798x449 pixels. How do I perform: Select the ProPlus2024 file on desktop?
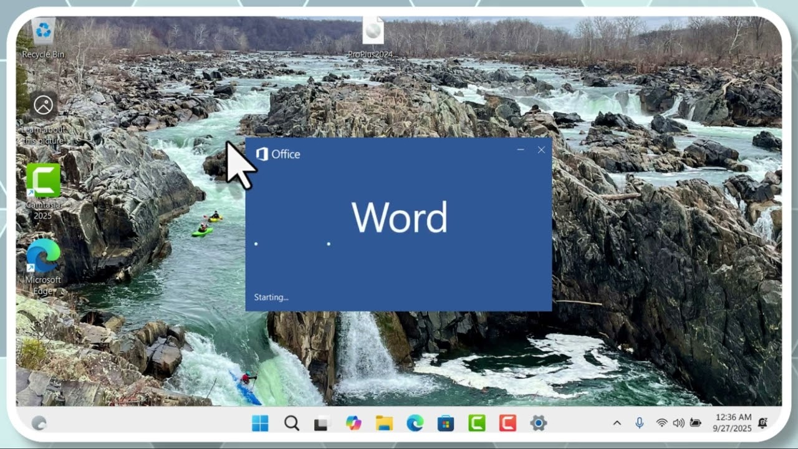pyautogui.click(x=373, y=36)
